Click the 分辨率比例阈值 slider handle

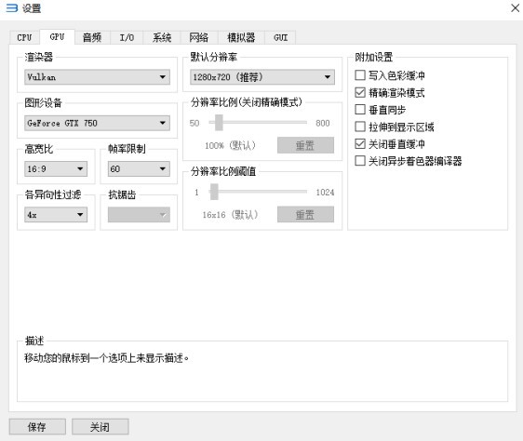(214, 192)
